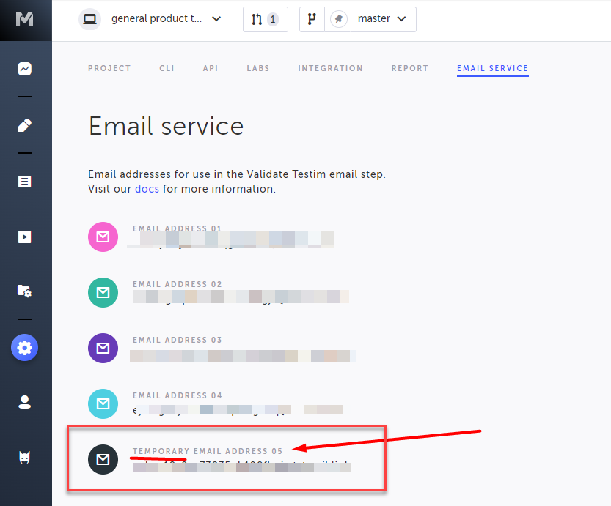
Task: Switch to the REPORT tab
Action: pos(410,68)
